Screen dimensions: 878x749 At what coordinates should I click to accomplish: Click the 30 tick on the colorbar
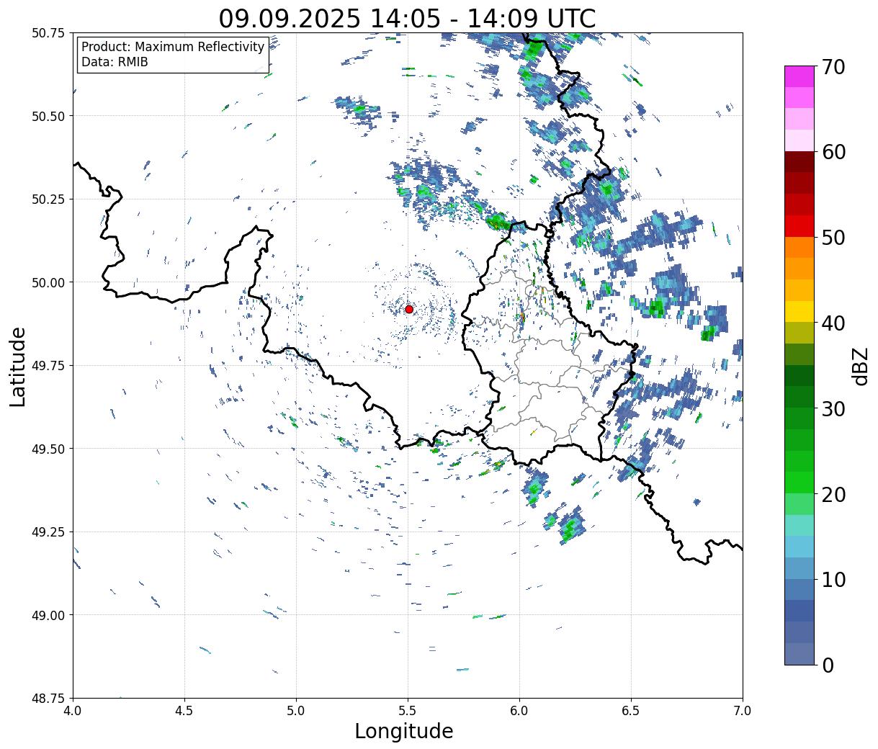pyautogui.click(x=833, y=408)
